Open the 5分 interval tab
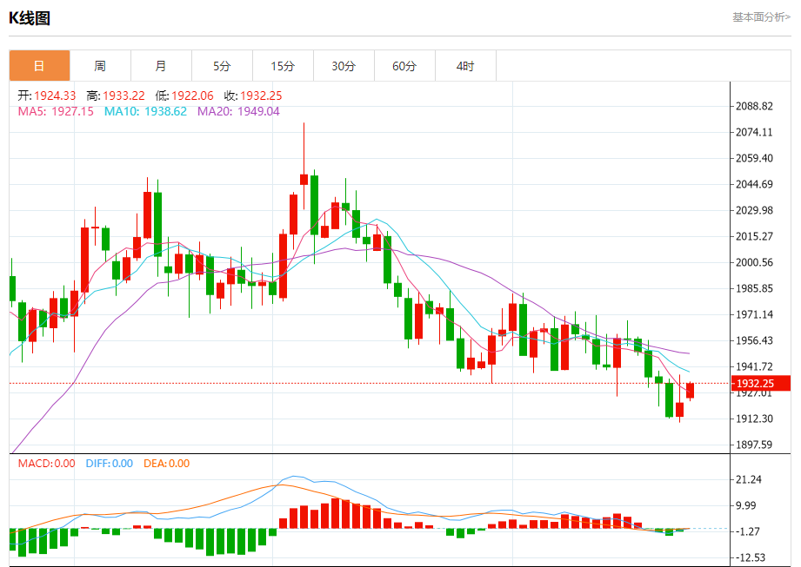801x567 pixels. (x=222, y=66)
